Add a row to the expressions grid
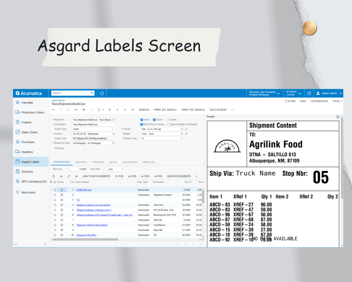Viewport: 352px width, 282px height. [x=61, y=176]
